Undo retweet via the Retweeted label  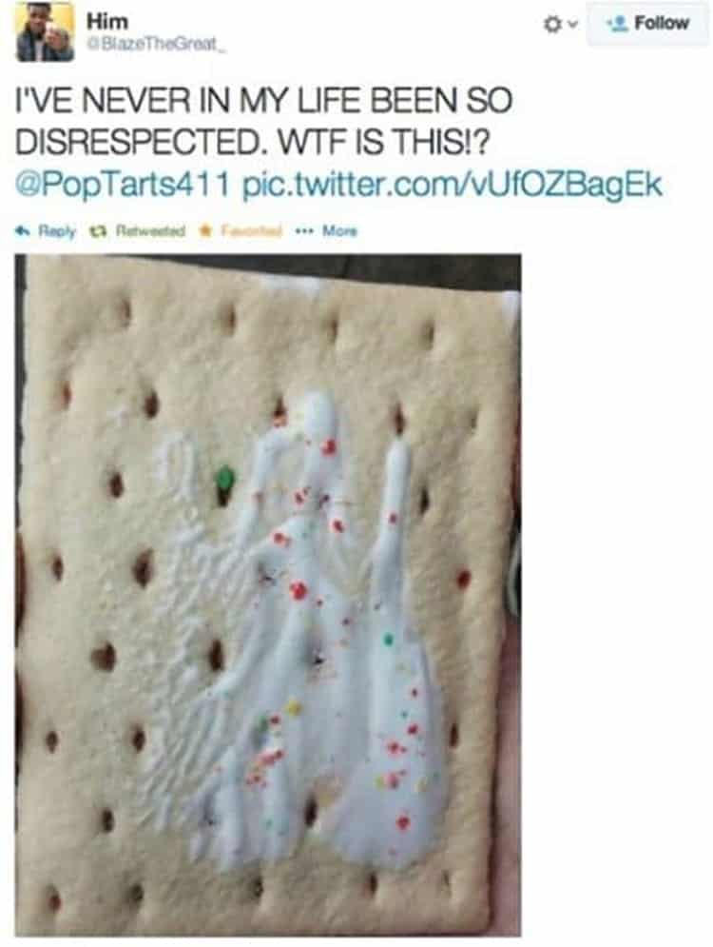point(151,230)
